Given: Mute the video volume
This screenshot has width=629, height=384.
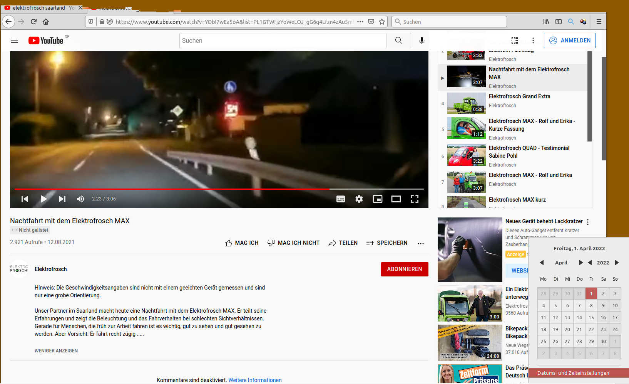Looking at the screenshot, I should pos(80,199).
